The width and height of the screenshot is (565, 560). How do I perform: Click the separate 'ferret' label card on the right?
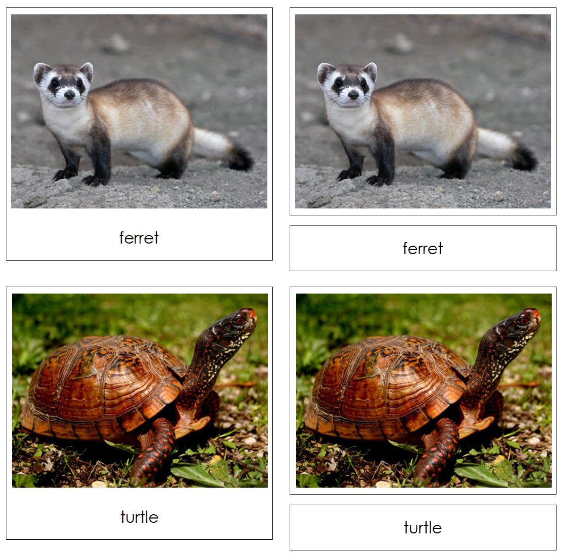[x=423, y=248]
